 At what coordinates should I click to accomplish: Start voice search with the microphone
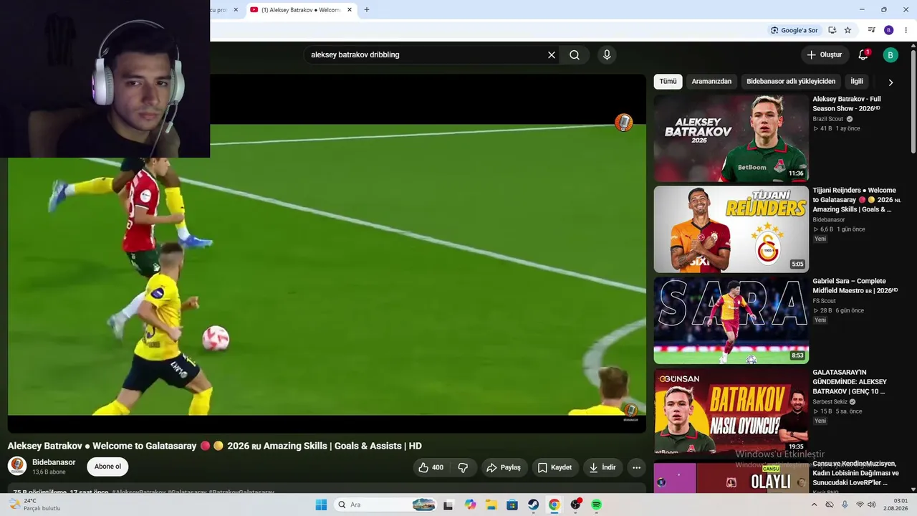(x=607, y=55)
